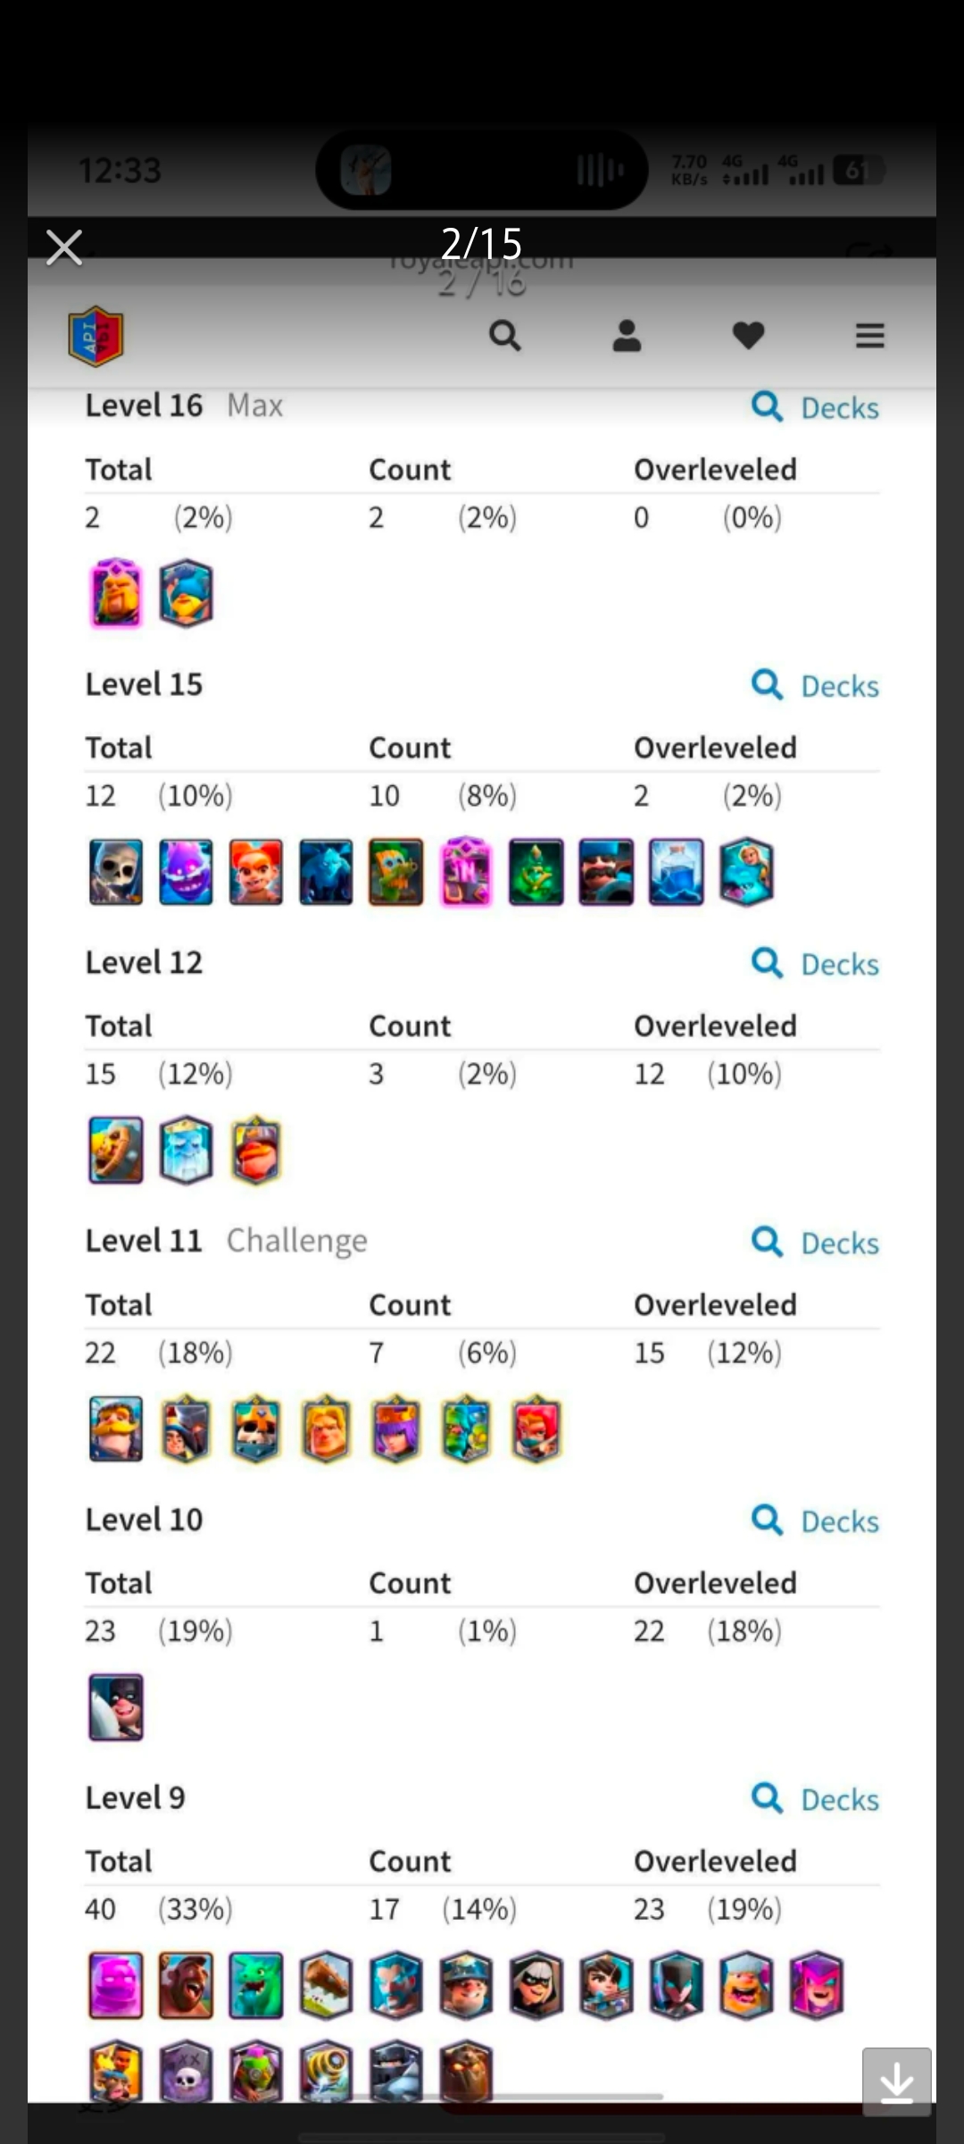Select the Executioner card at Level 10
Viewport: 964px width, 2144px height.
tap(116, 1707)
